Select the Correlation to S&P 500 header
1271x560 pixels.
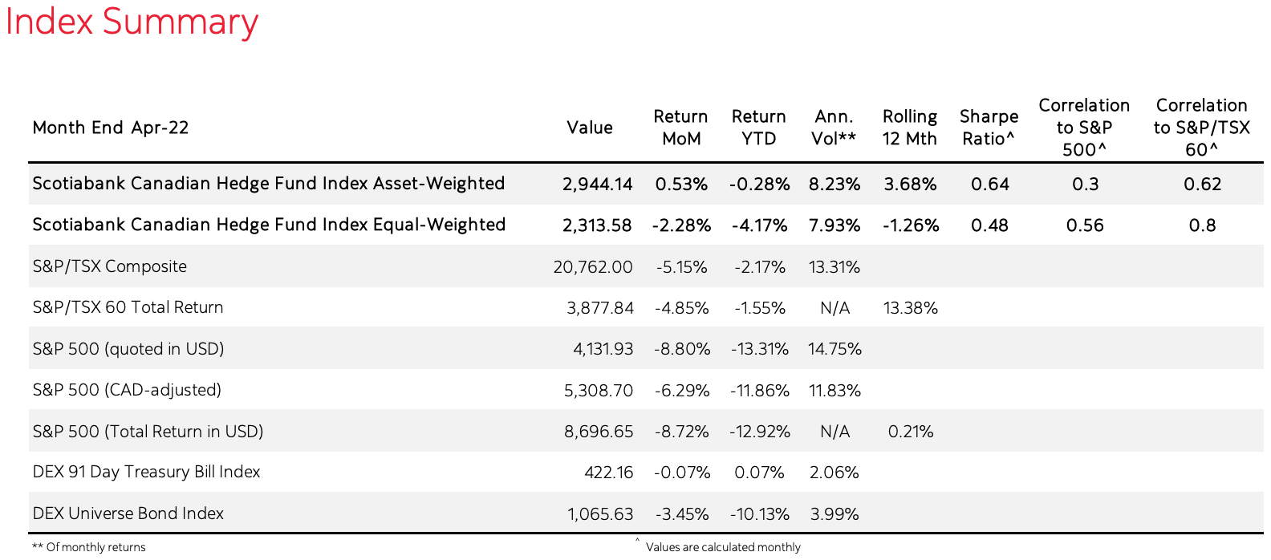click(1084, 128)
